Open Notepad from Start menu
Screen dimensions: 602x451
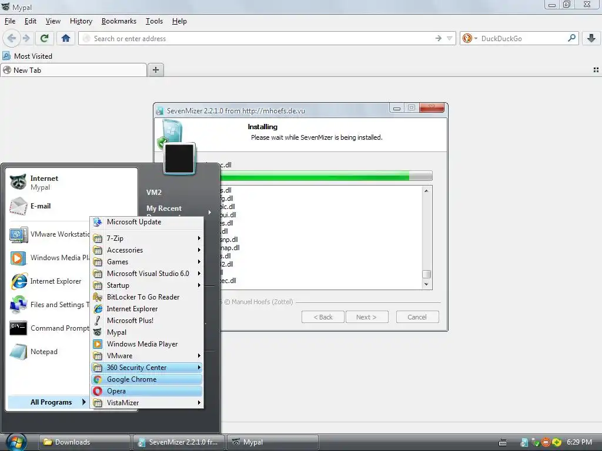click(49, 352)
